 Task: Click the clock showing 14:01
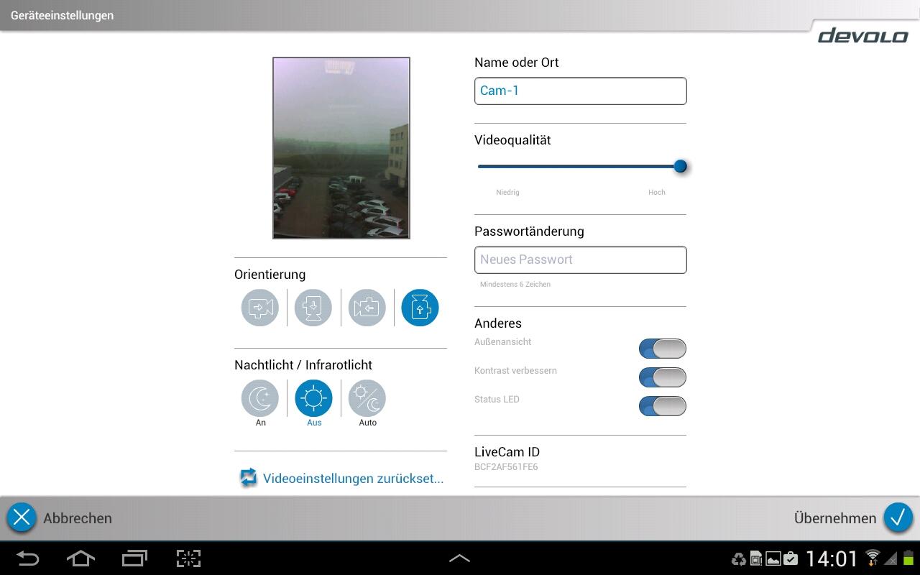point(832,558)
